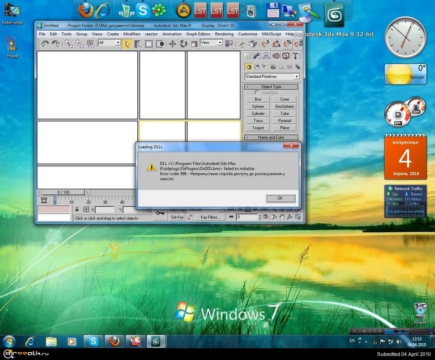Activate the Select and Rotate tool
Viewport: 435px width, 360px height.
tap(183, 44)
